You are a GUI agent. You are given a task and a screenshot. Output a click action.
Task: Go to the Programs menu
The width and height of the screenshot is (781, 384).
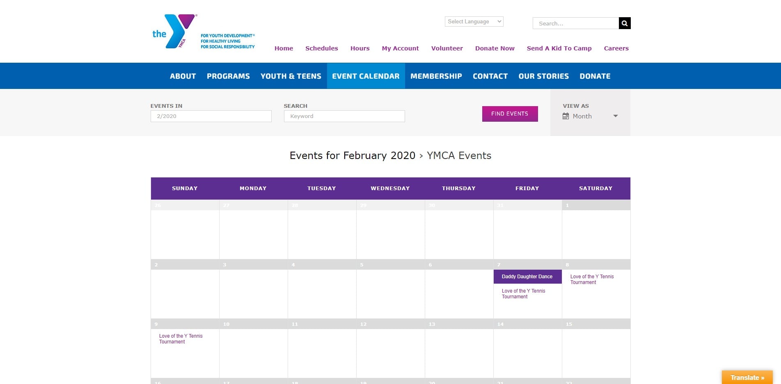pyautogui.click(x=228, y=76)
